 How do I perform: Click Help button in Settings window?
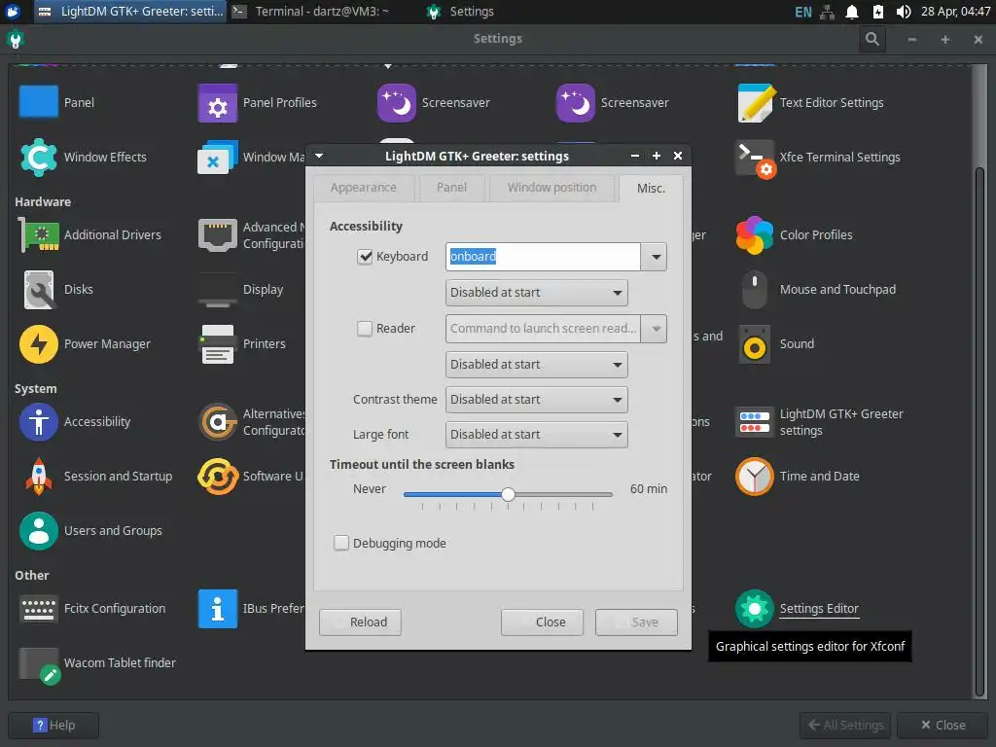53,726
